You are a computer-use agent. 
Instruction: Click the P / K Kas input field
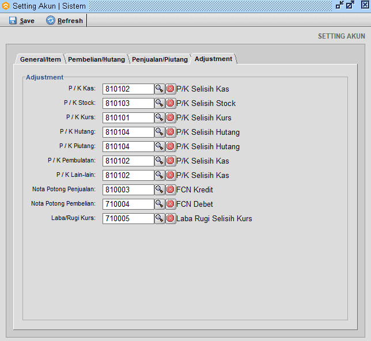(x=128, y=89)
